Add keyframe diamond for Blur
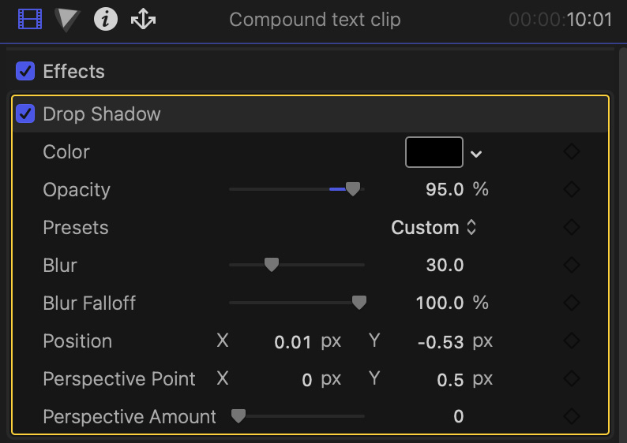627x443 pixels. pos(572,266)
